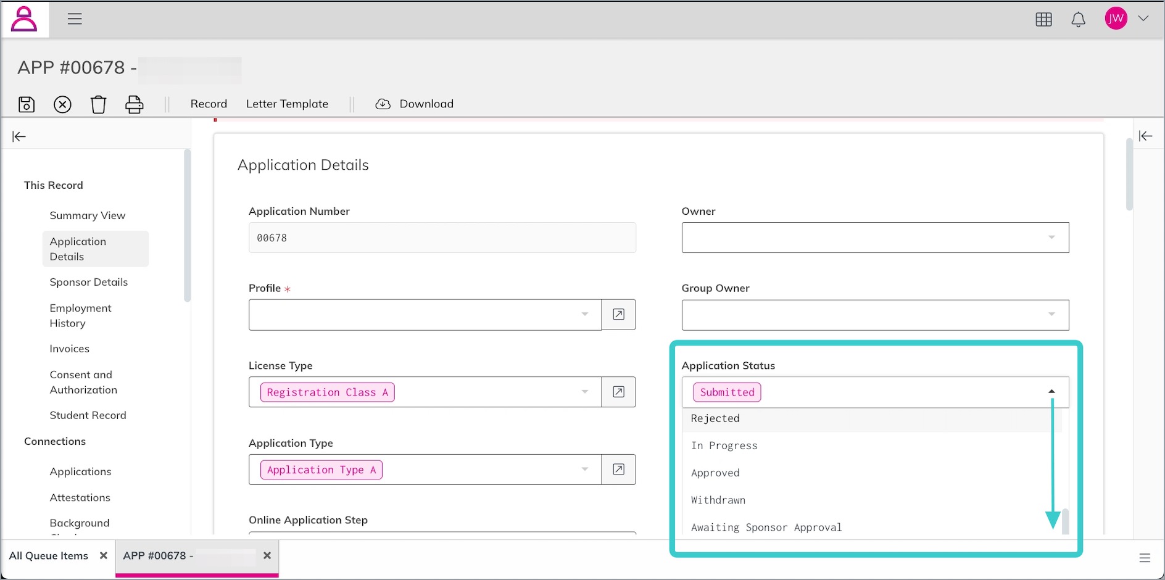Click the Submitted status tag
1165x580 pixels.
pyautogui.click(x=727, y=392)
